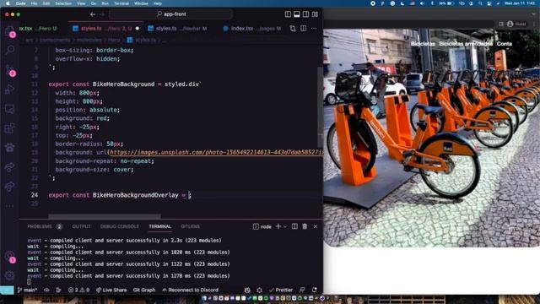The height and width of the screenshot is (304, 540).
Task: Open the Explorer icon in activity bar
Action: click(x=9, y=31)
